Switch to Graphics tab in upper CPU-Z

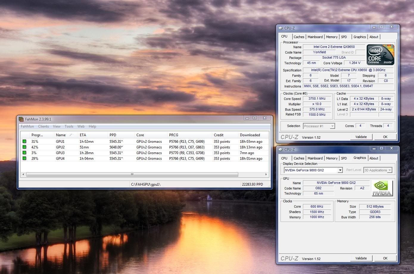pyautogui.click(x=359, y=37)
